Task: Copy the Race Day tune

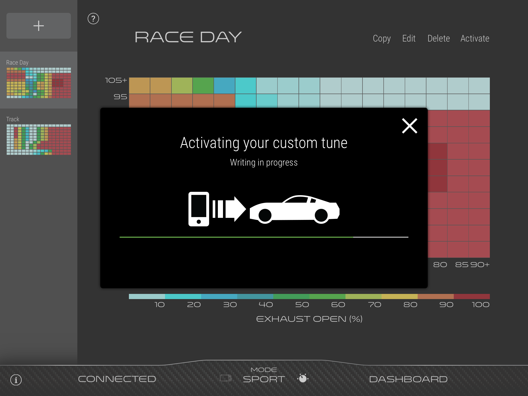Action: point(382,38)
